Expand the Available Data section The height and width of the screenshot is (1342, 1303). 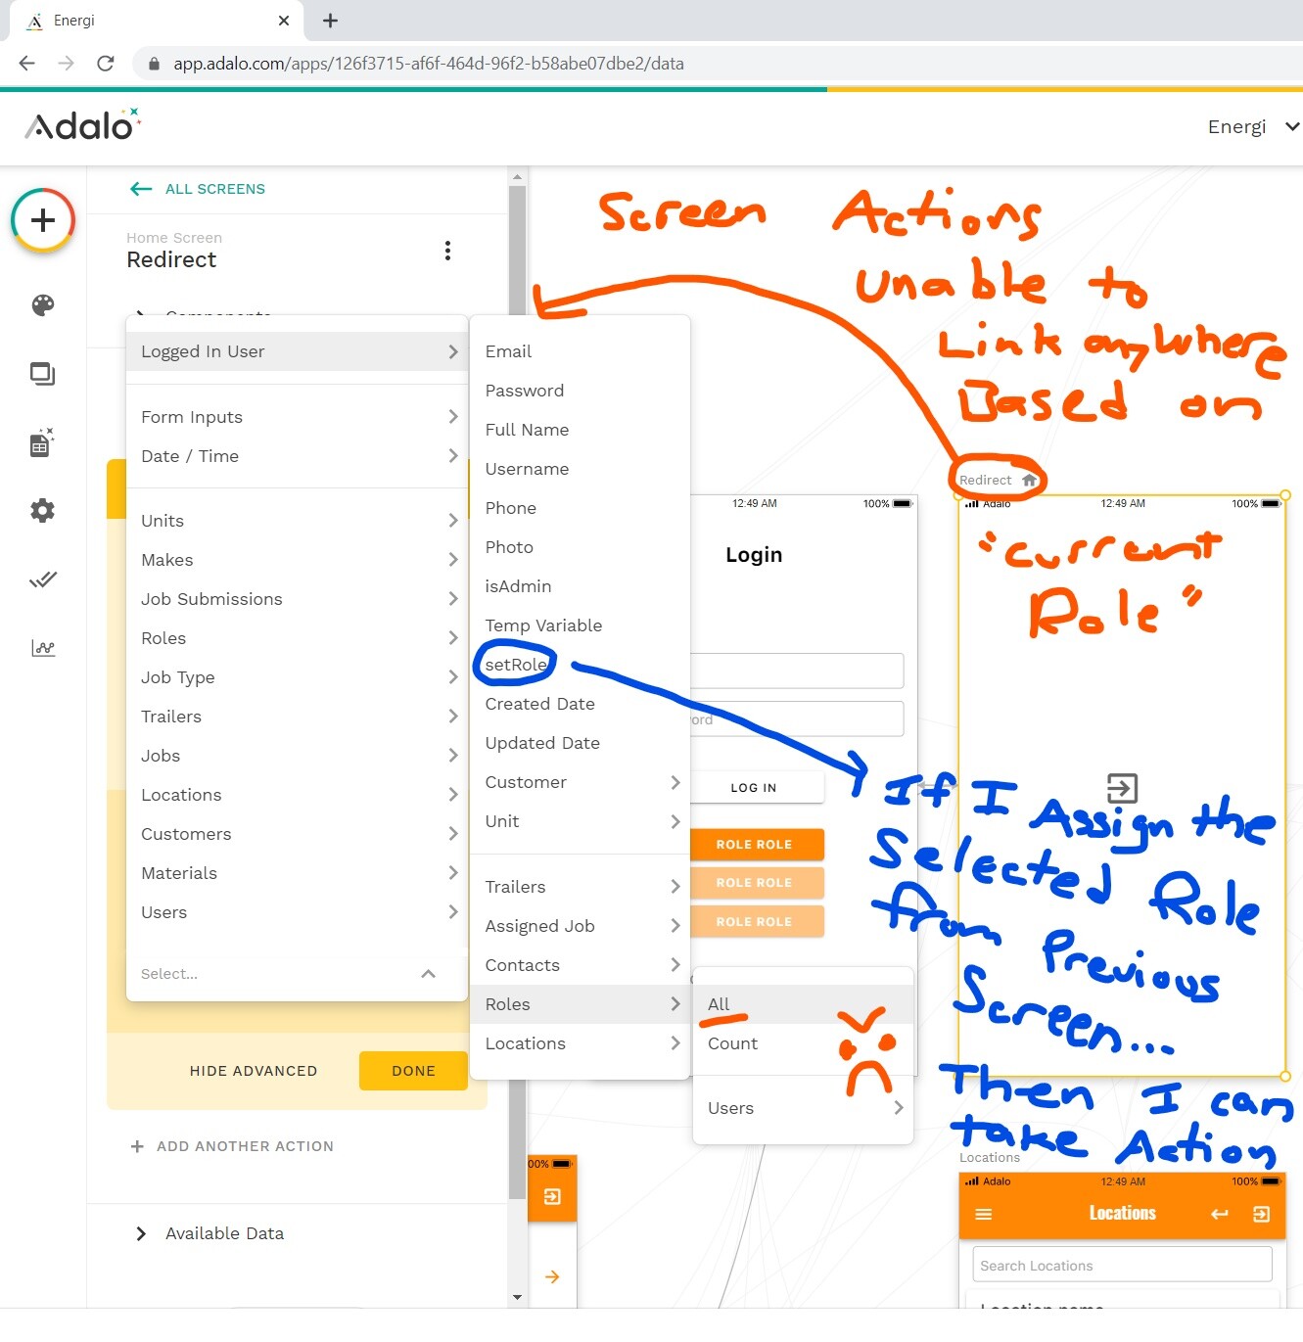[x=141, y=1233]
